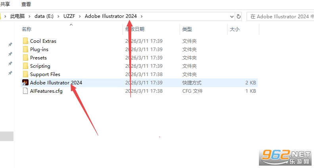Click Support Files date 17:38 cell

144,74
